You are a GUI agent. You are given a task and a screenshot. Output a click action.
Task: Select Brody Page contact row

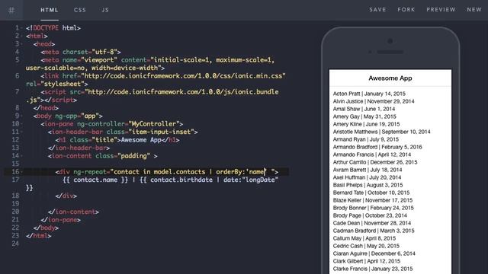click(x=370, y=215)
